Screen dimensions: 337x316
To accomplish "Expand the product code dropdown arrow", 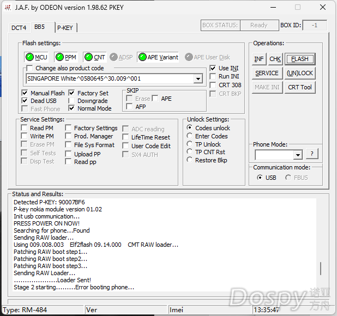I will tap(198, 79).
